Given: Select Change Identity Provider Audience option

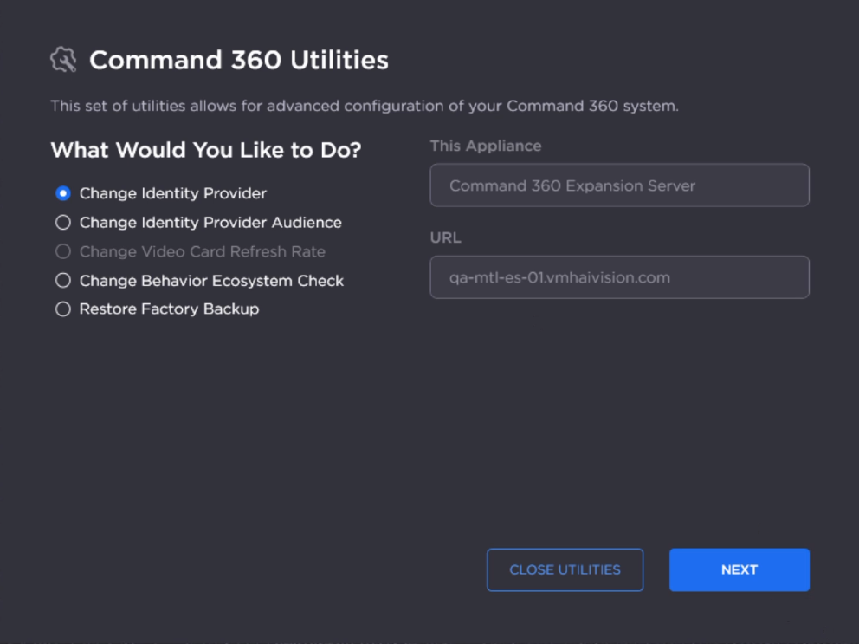Looking at the screenshot, I should (61, 222).
